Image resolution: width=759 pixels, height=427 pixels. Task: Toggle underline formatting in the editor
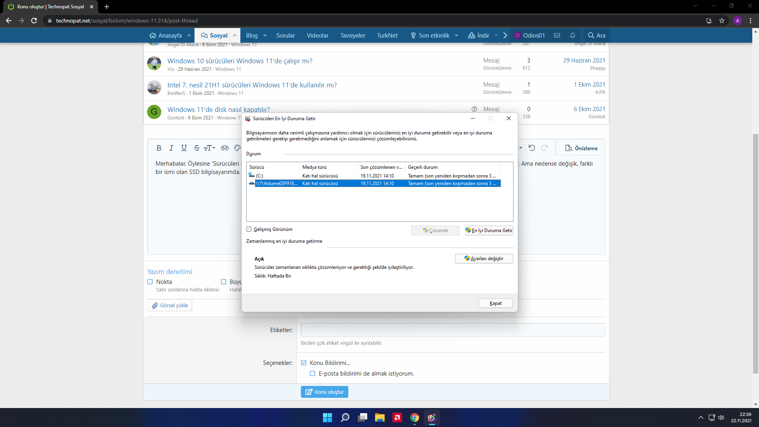click(x=184, y=148)
